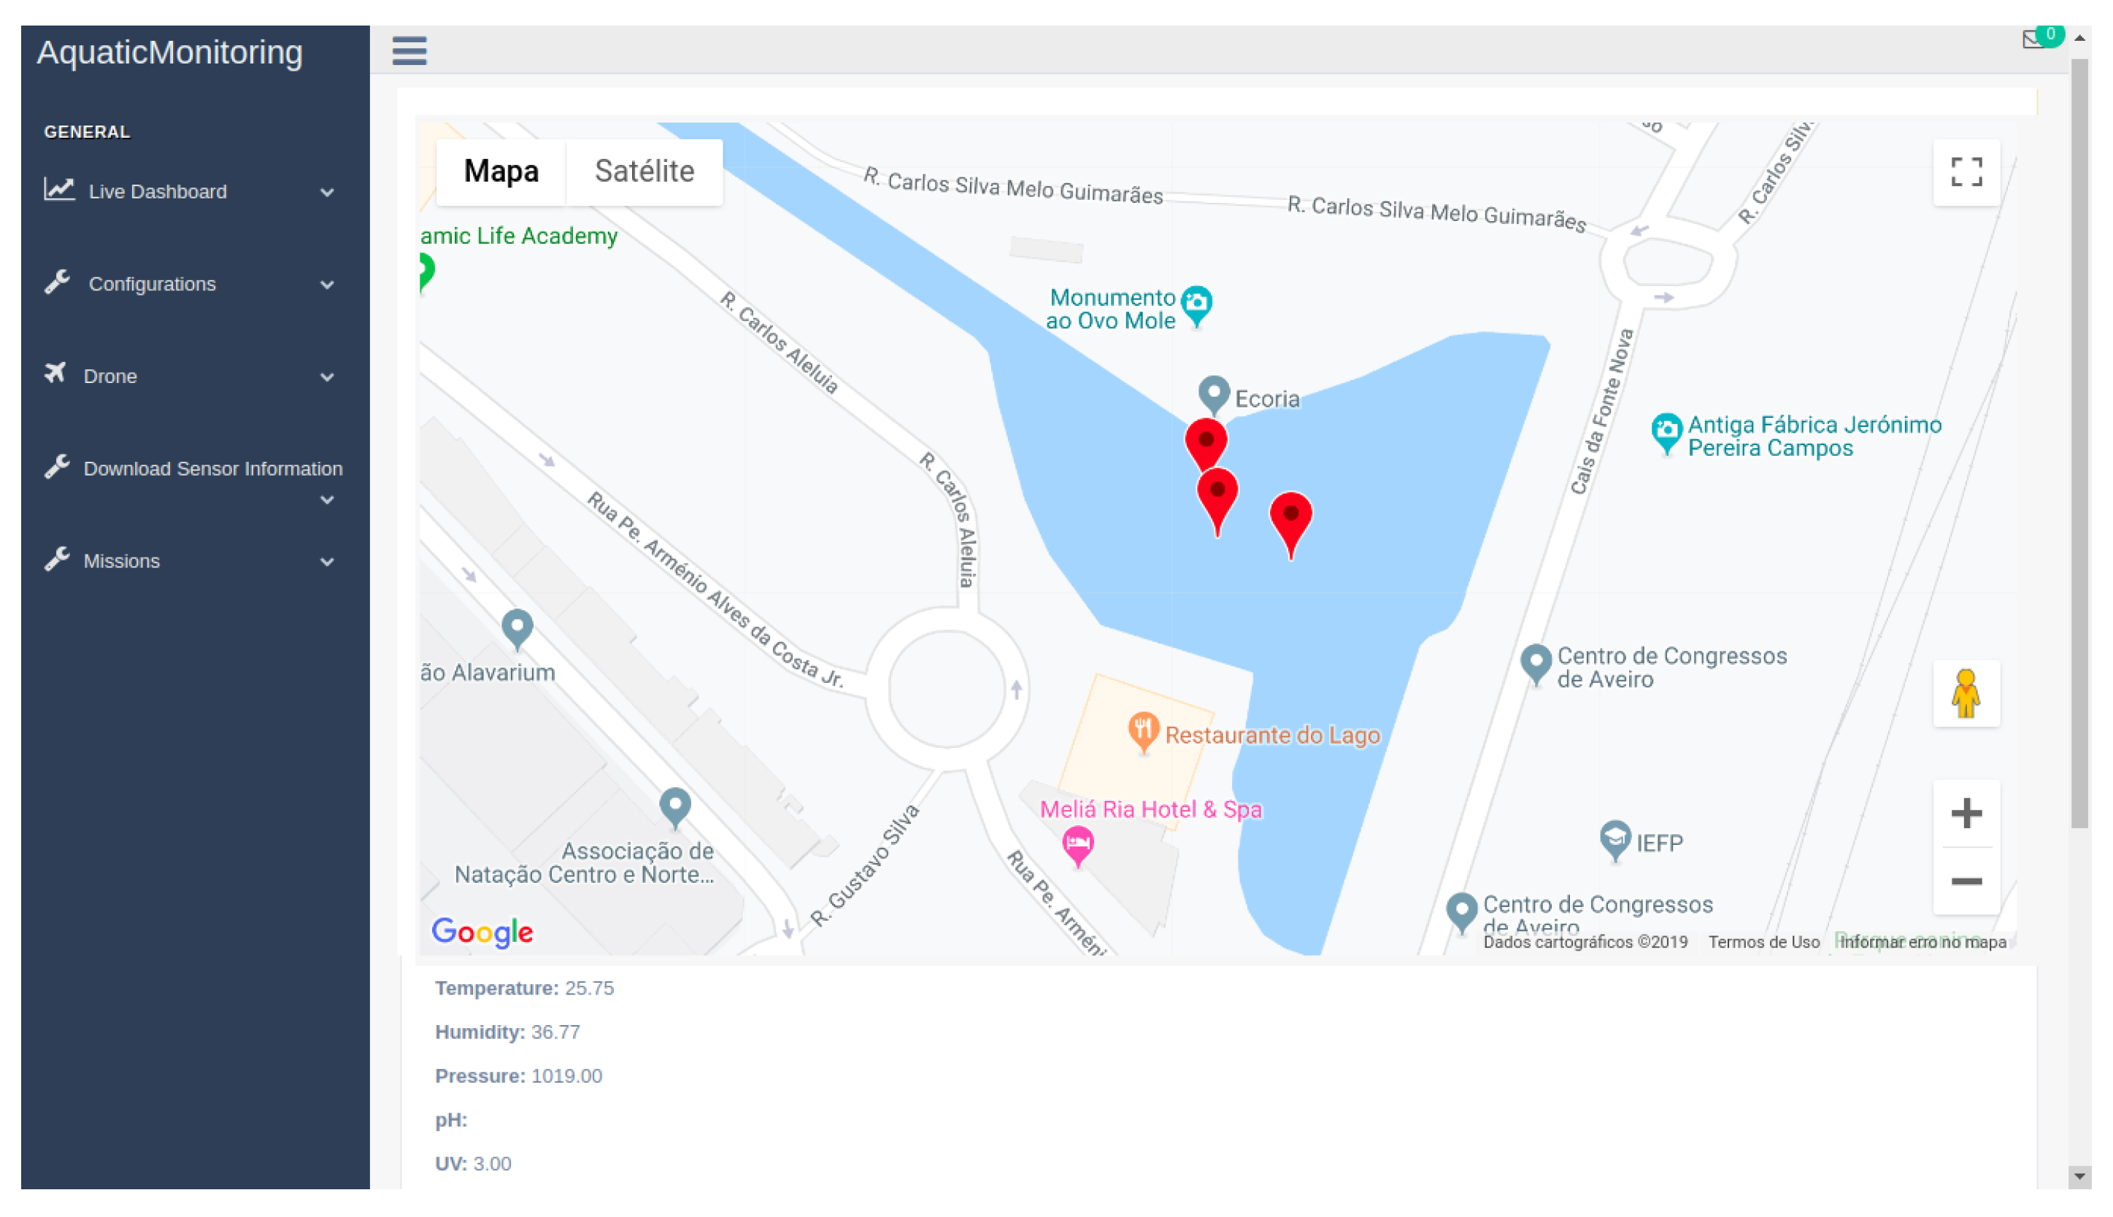Click the Street View pegman icon
Viewport: 2113px width, 1217px height.
tap(1966, 694)
